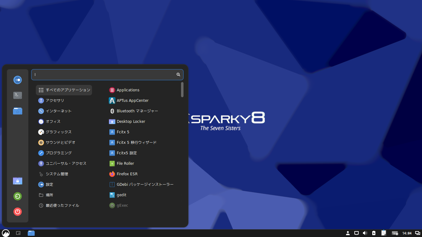Launch Applications from the app list
Viewport: 422px width, 237px height.
click(x=143, y=90)
